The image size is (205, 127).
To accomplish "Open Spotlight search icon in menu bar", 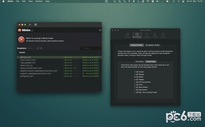I will coord(179,1).
